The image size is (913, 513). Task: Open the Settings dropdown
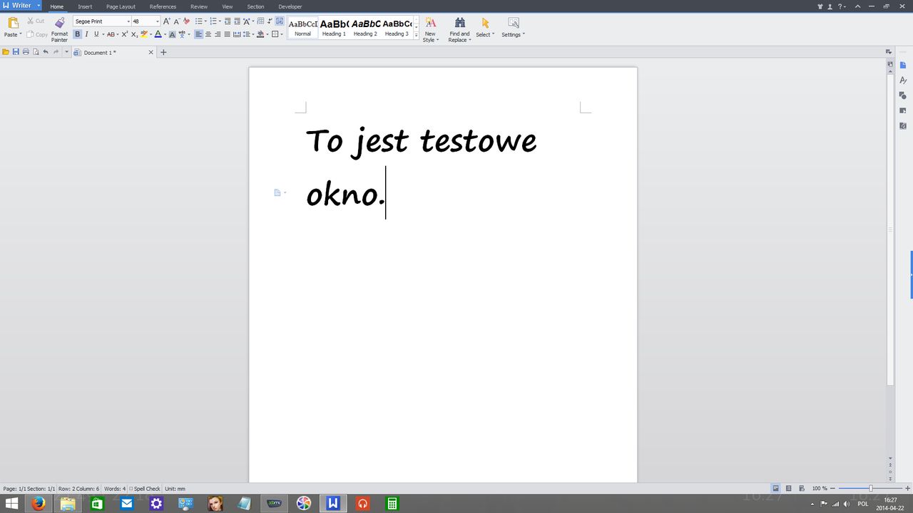pos(513,28)
